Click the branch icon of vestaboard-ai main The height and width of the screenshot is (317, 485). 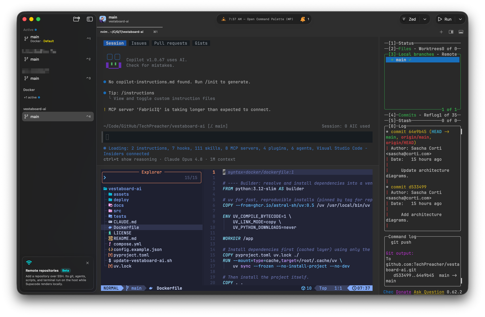pyautogui.click(x=26, y=117)
